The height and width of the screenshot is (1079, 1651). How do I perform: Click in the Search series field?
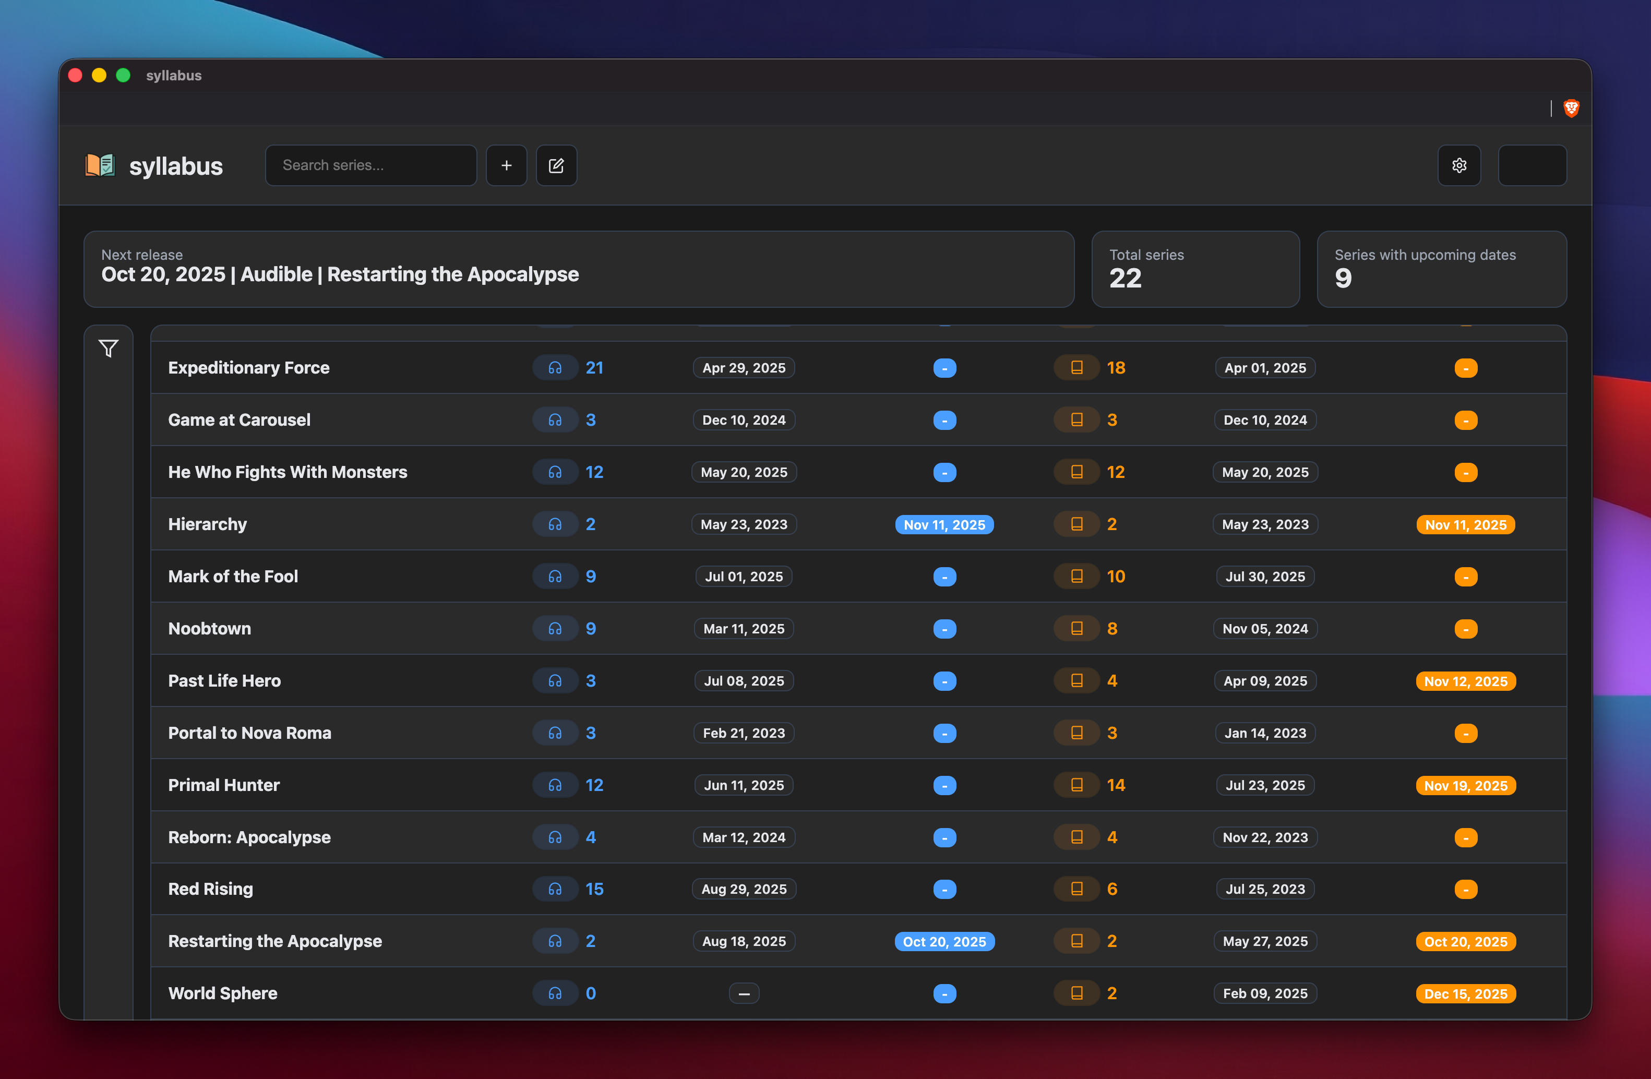click(x=370, y=165)
